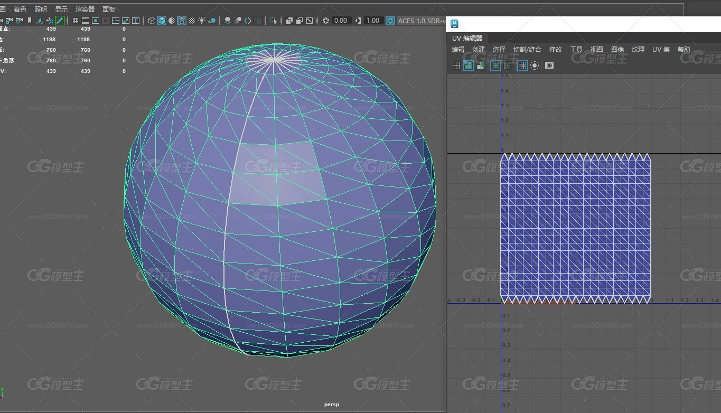
Task: Open the 渲染器 viewport menu
Action: [85, 9]
